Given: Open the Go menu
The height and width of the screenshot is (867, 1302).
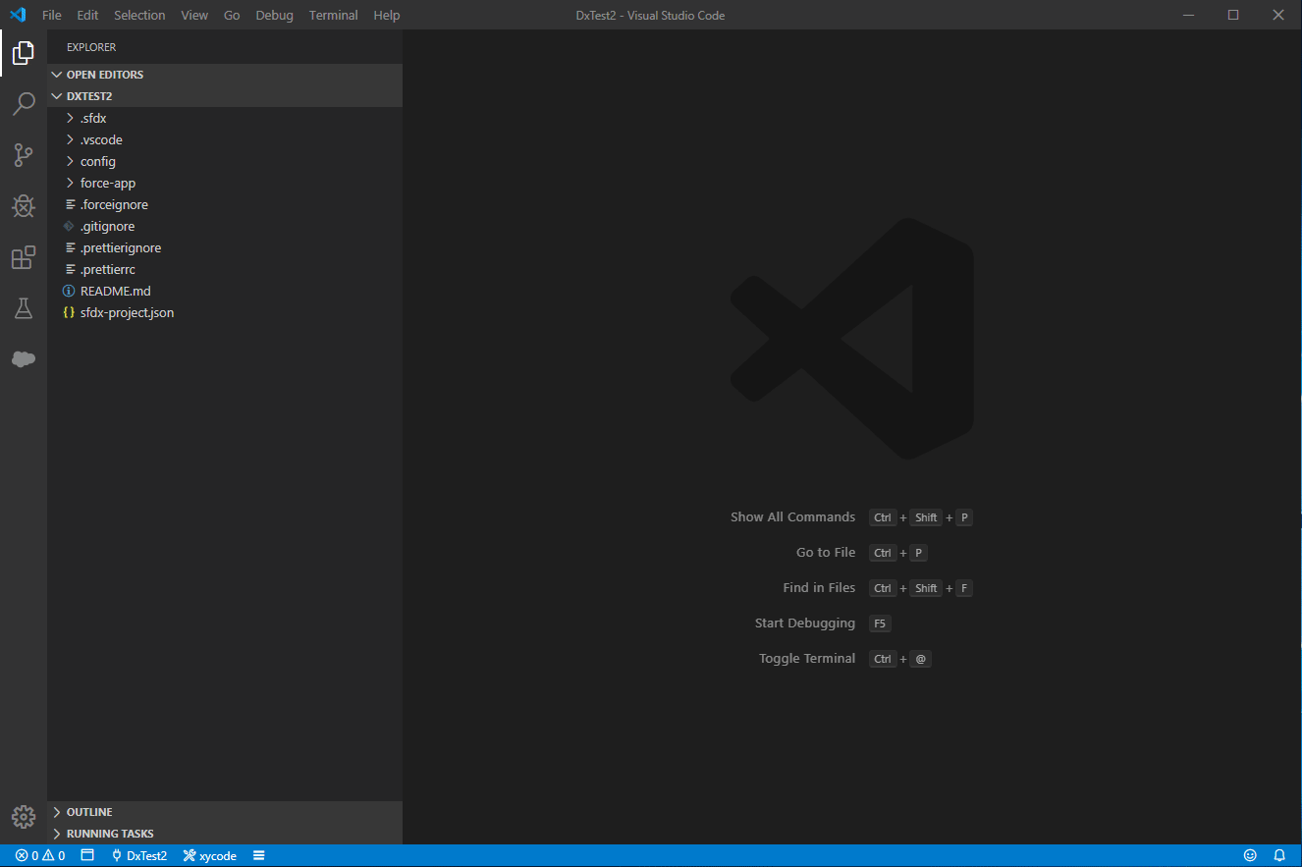Looking at the screenshot, I should (232, 15).
